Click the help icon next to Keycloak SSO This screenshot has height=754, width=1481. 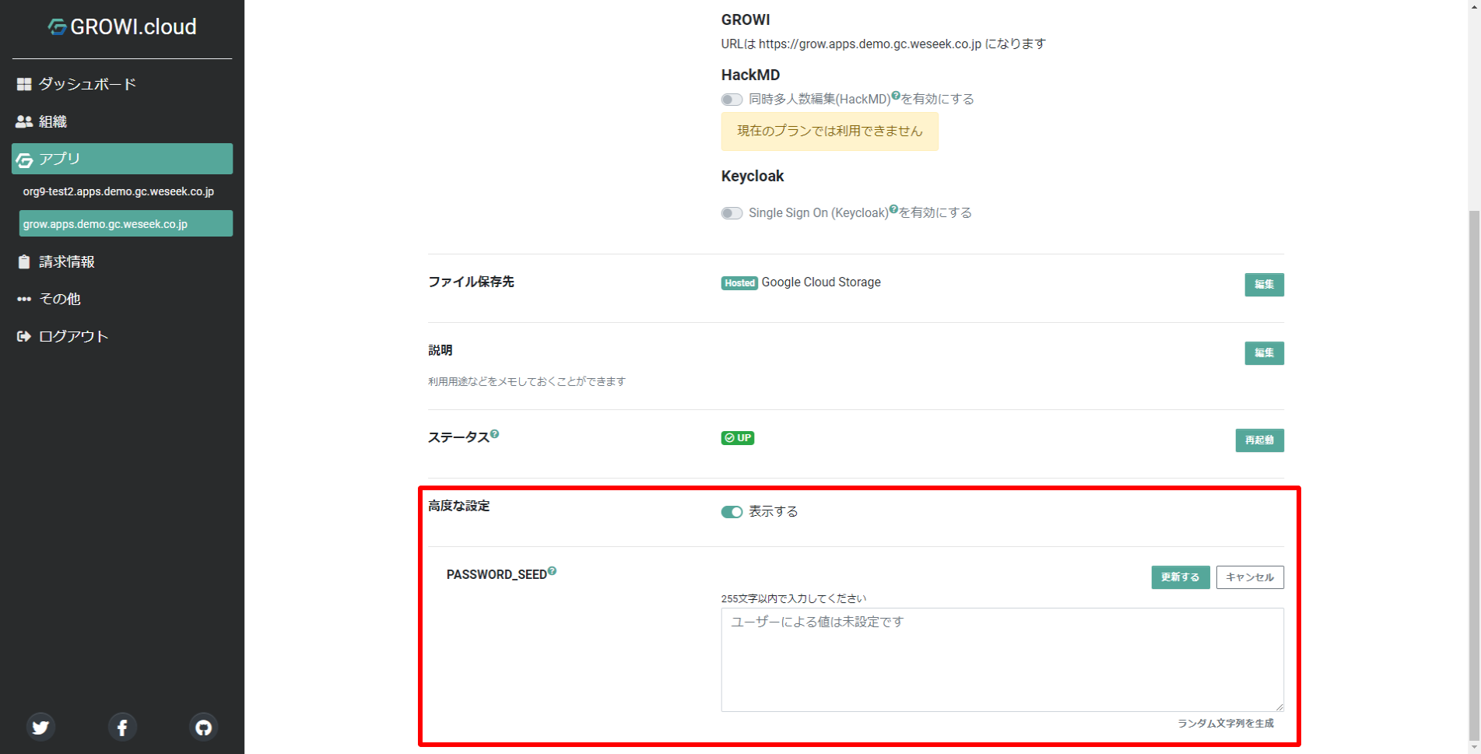pos(893,209)
